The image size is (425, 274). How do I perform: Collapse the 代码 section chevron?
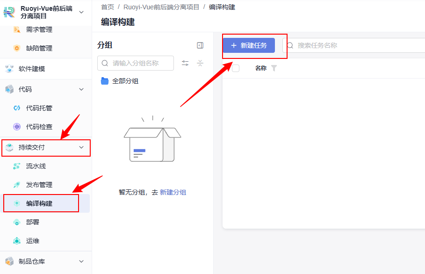tap(81, 89)
